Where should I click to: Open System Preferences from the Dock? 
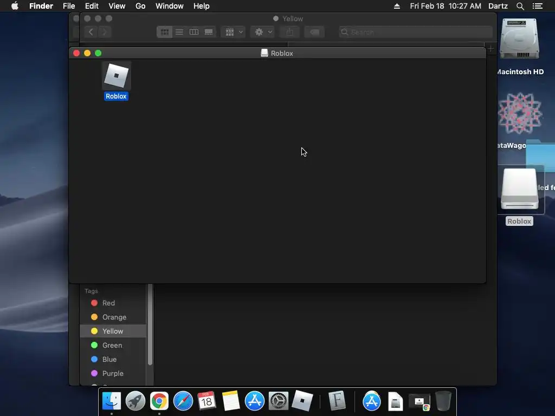[279, 401]
